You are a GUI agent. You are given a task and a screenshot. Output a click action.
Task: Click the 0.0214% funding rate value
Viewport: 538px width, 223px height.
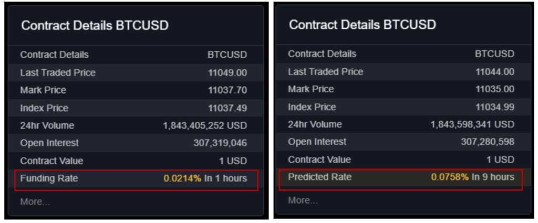[x=182, y=178]
